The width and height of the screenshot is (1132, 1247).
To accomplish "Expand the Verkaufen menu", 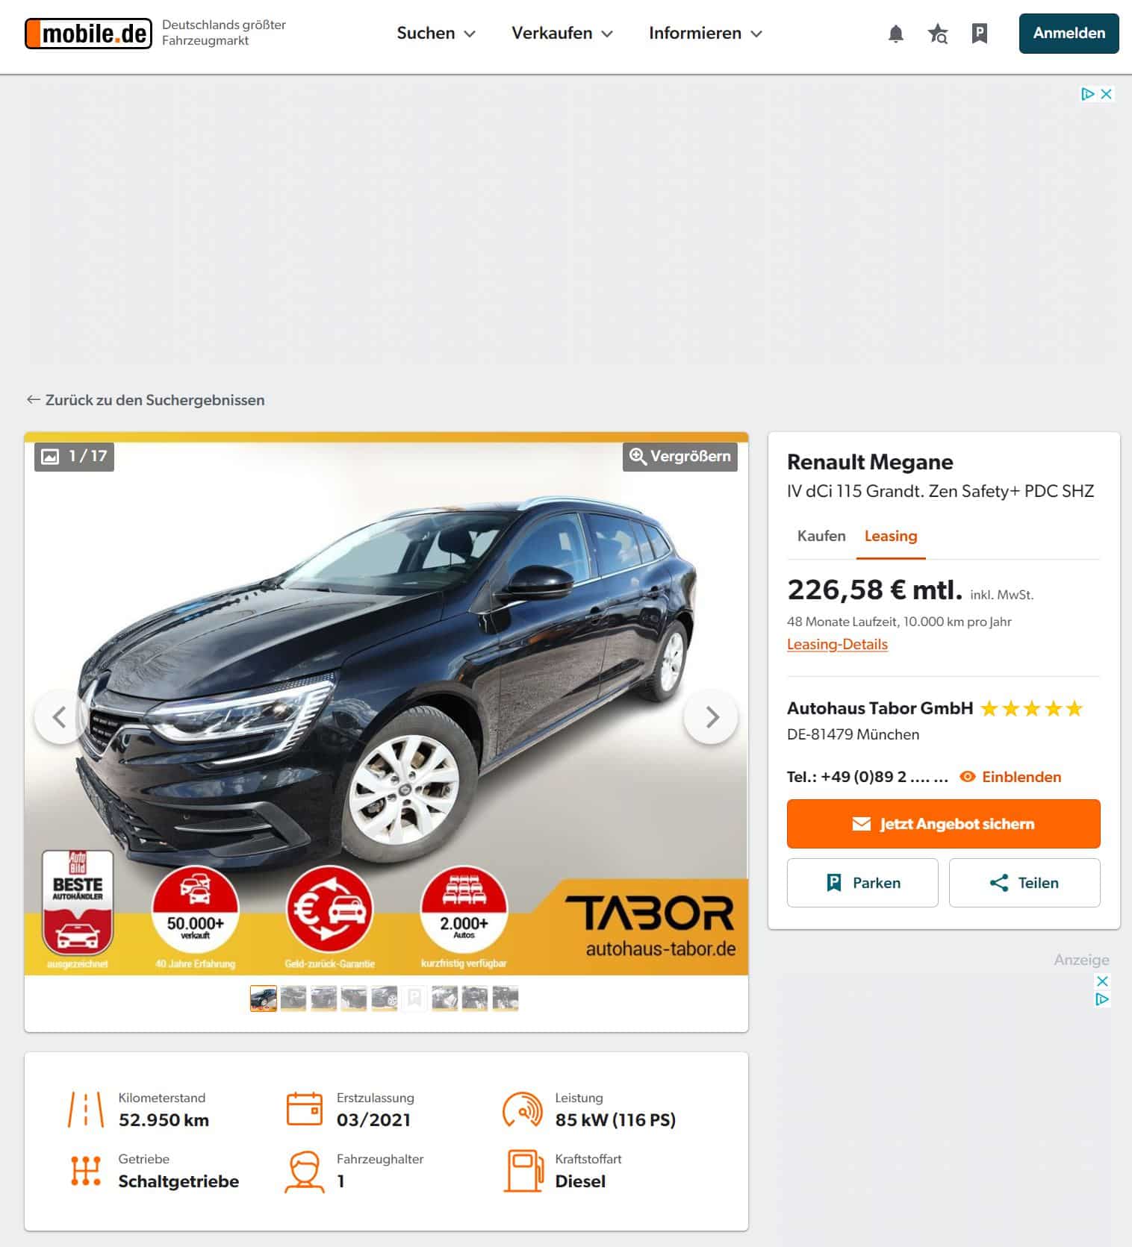I will pyautogui.click(x=562, y=34).
